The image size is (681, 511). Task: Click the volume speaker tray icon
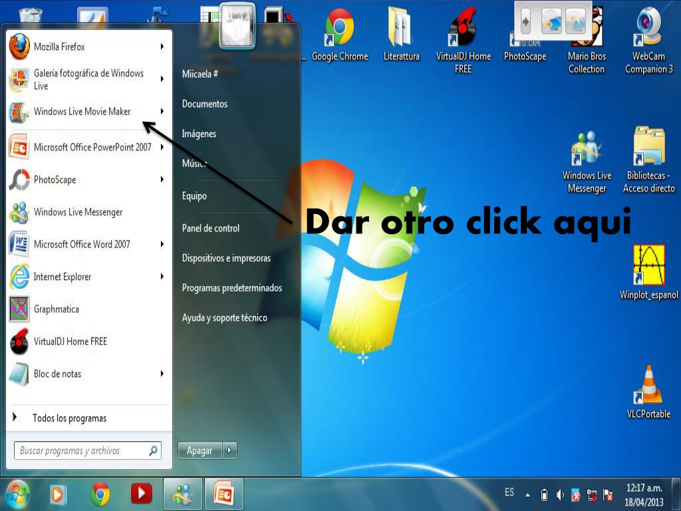560,494
